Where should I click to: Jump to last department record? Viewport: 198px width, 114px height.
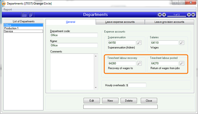(x=193, y=15)
